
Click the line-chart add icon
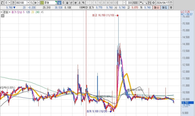(145, 3)
